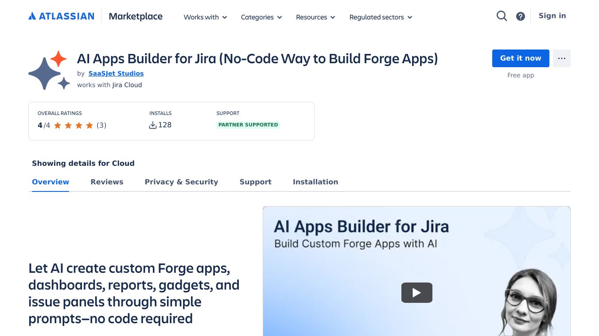Open the help question mark icon
The image size is (599, 336).
tap(520, 16)
